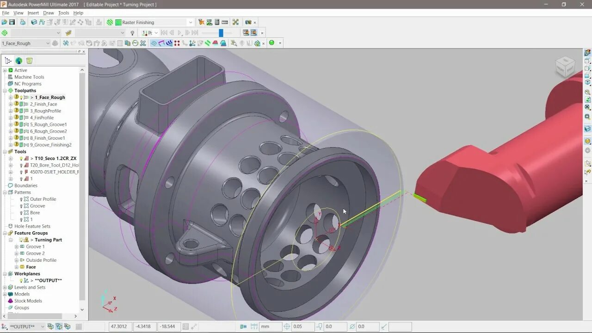The height and width of the screenshot is (333, 592).
Task: Open the Raster Finishing strategy dropdown
Action: coord(191,22)
